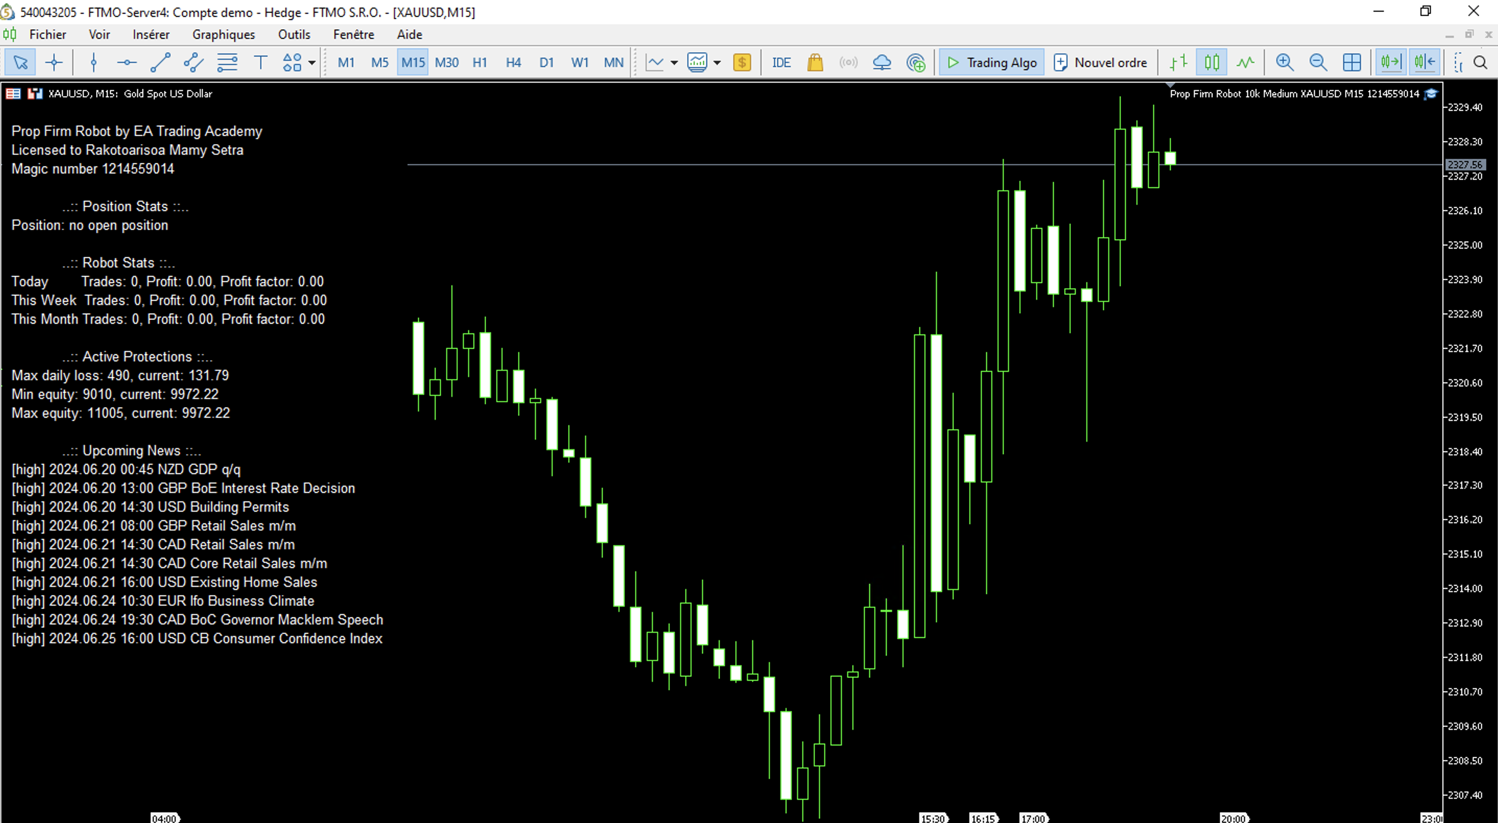Draw a vertical line on chart

click(93, 62)
